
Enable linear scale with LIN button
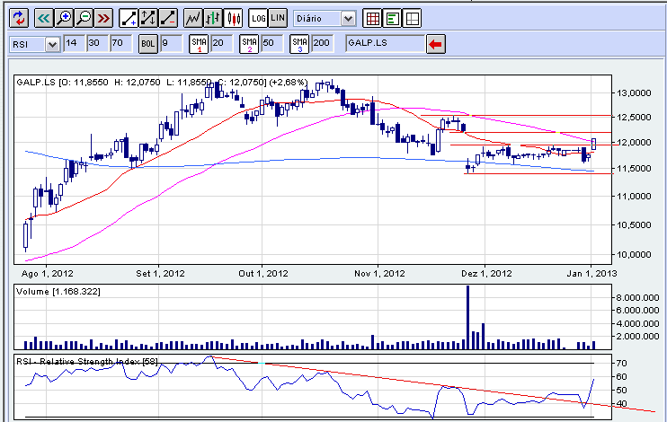(x=278, y=18)
